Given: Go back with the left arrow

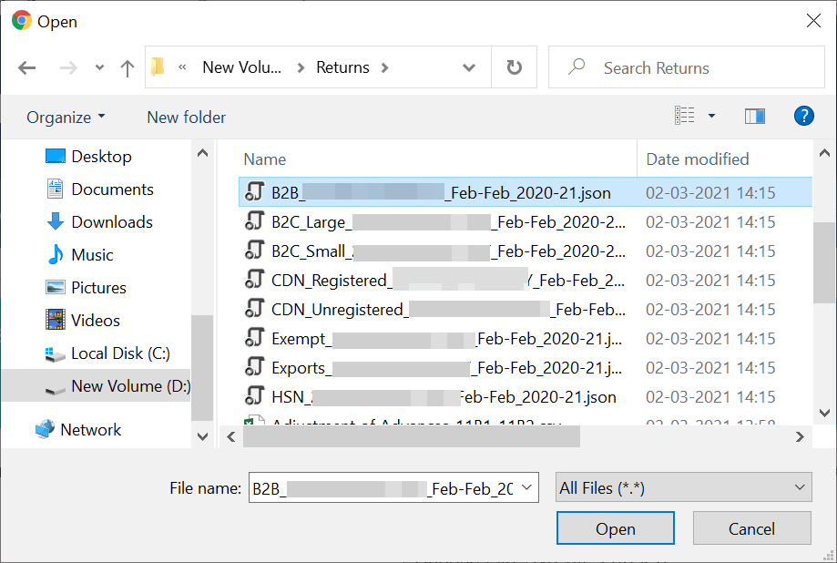Looking at the screenshot, I should coord(26,67).
